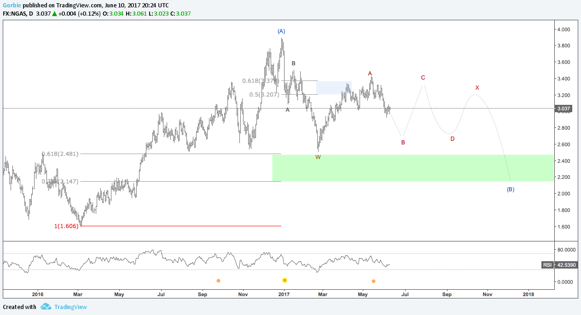Click the orange dot marker near September
Viewport: 581px width, 315px height.
coord(218,281)
